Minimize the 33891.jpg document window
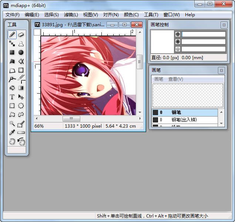This screenshot has height=222, width=235. click(x=112, y=24)
